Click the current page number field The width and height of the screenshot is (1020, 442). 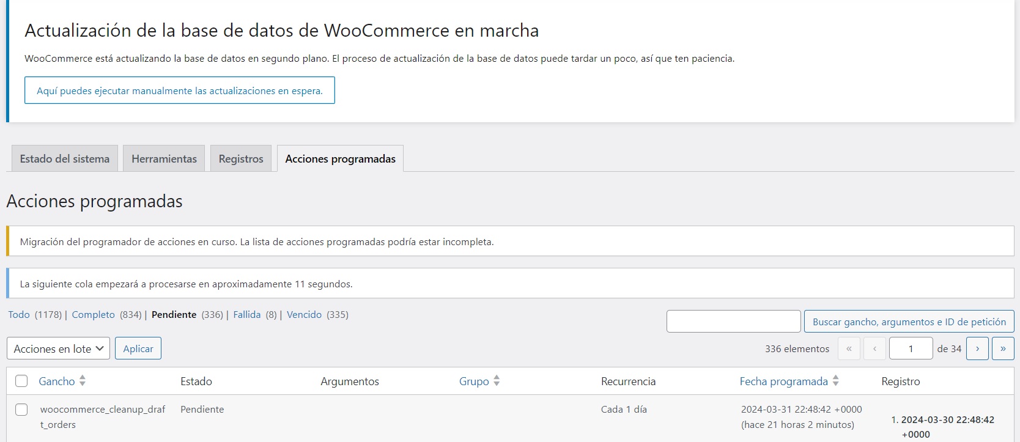click(x=911, y=348)
